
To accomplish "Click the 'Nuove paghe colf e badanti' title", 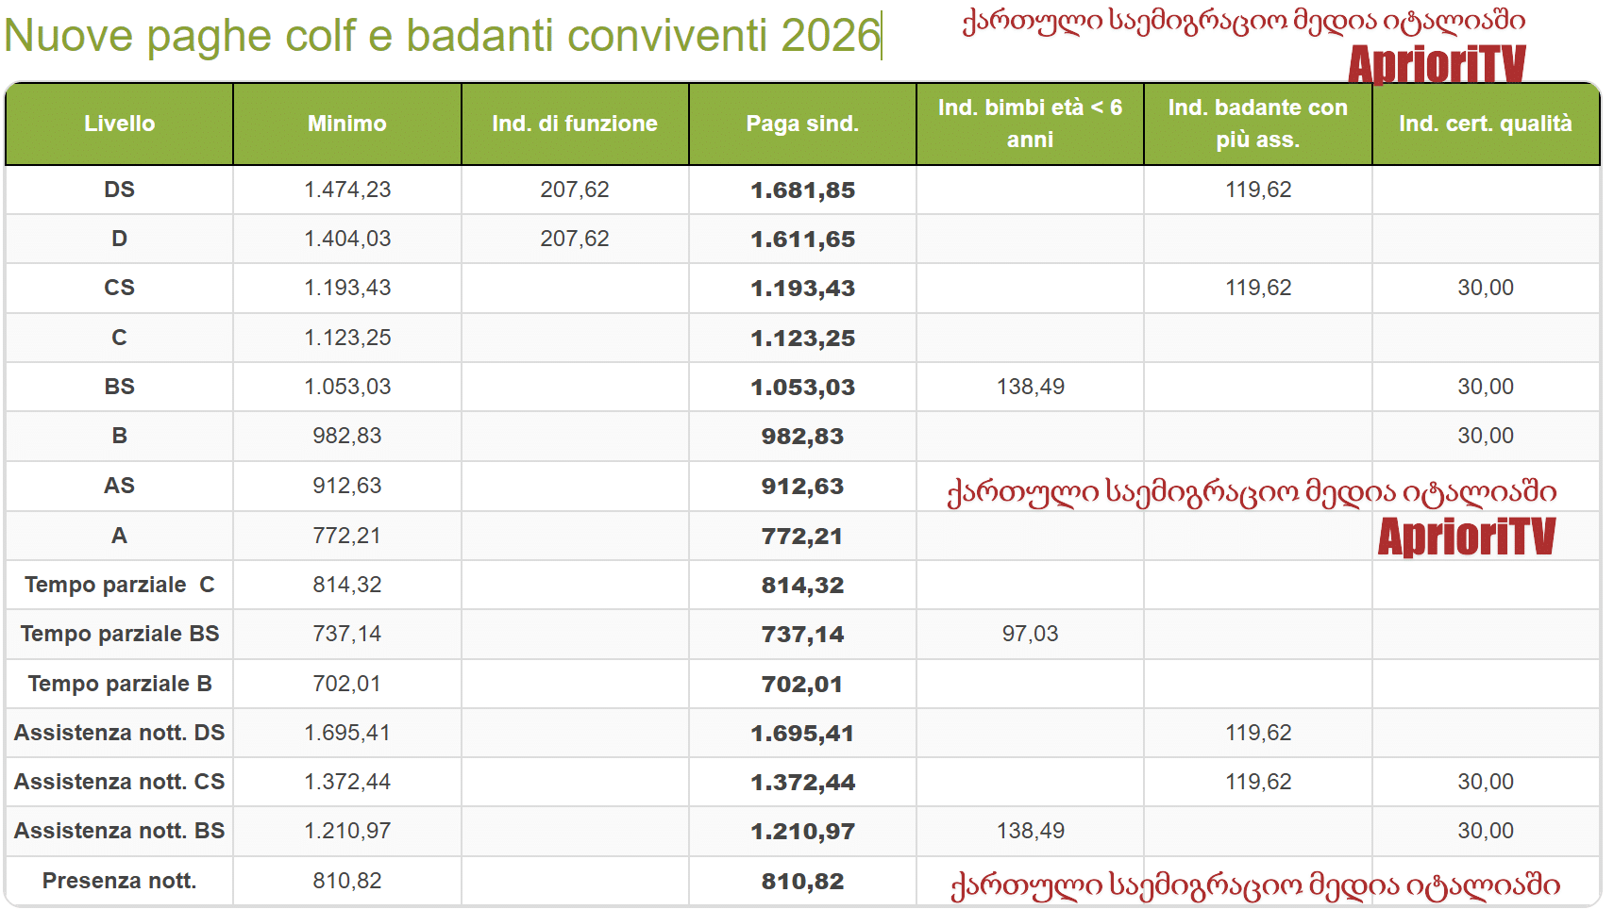I will (442, 36).
